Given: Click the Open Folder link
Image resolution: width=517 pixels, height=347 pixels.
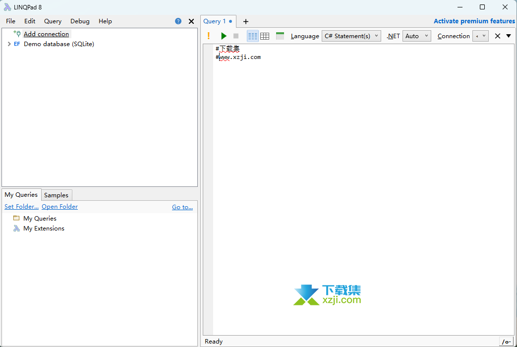Looking at the screenshot, I should tap(59, 207).
